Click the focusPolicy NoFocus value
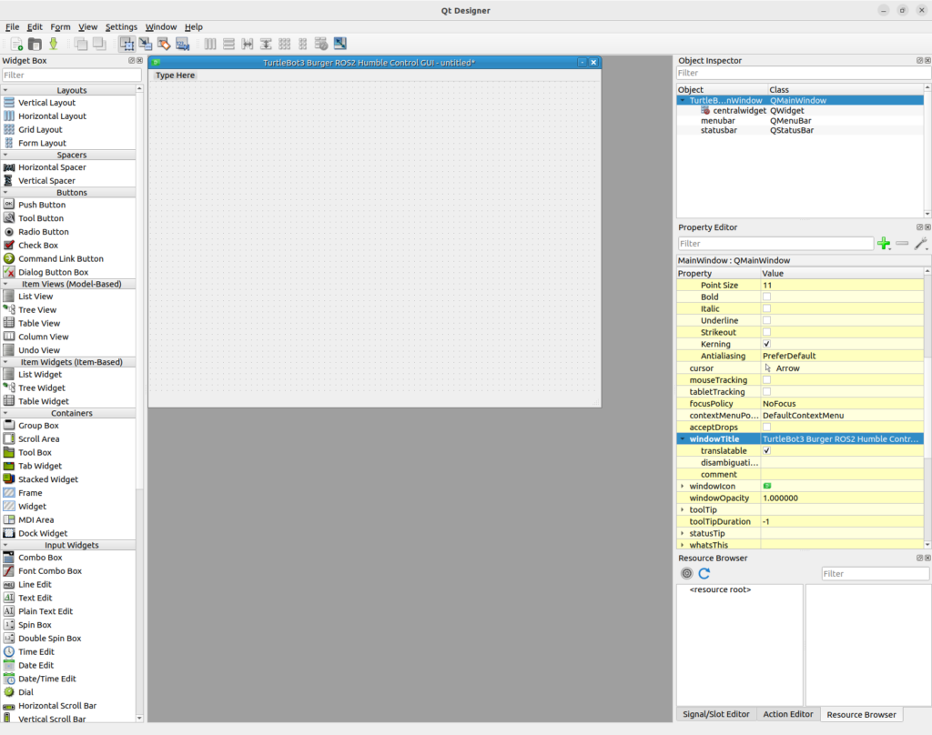The width and height of the screenshot is (932, 735). pos(842,404)
